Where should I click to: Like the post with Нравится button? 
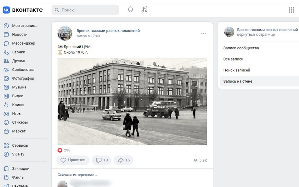tap(73, 160)
